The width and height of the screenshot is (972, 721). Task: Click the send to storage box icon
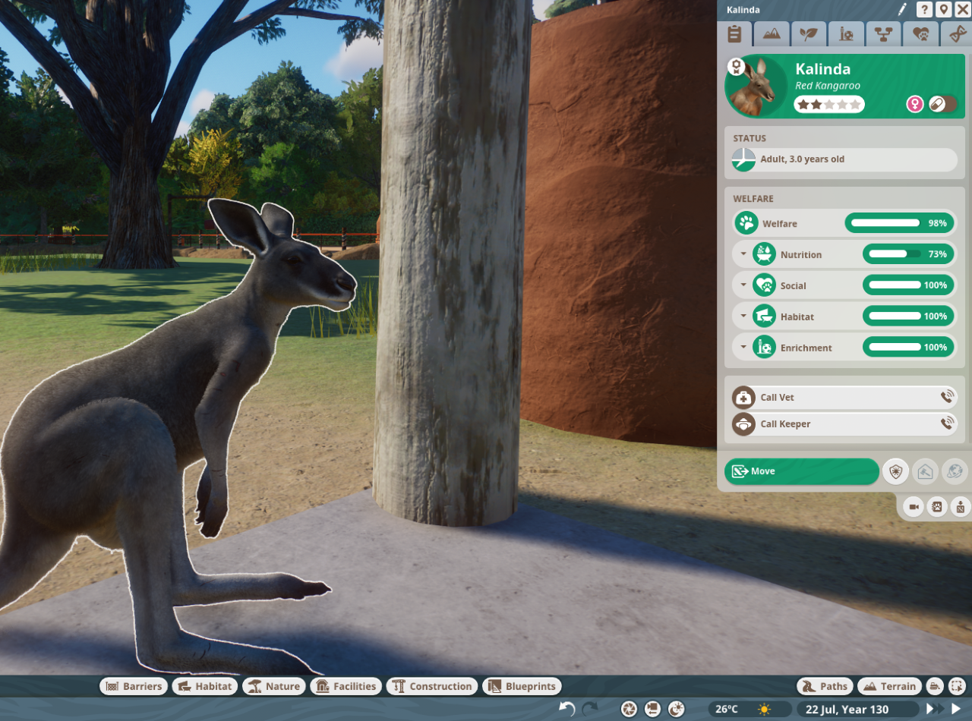961,507
